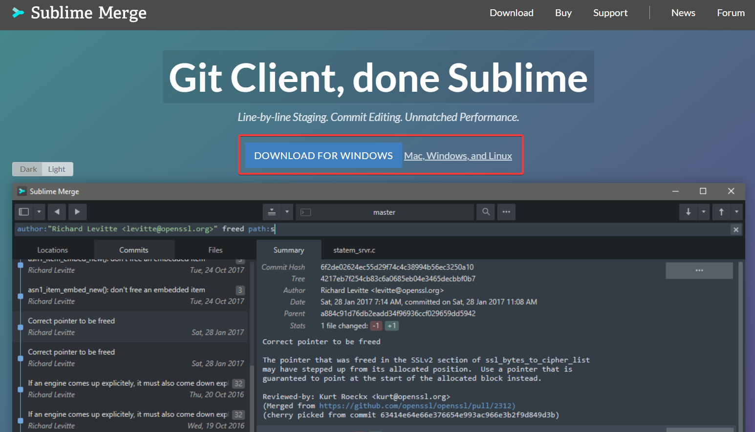This screenshot has width=755, height=432.
Task: Click in the author search query field
Action: 371,229
